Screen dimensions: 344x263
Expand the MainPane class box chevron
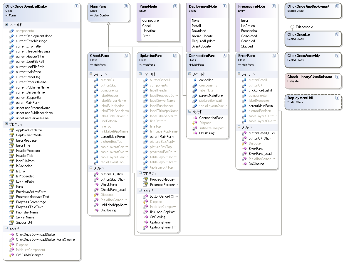click(126, 6)
